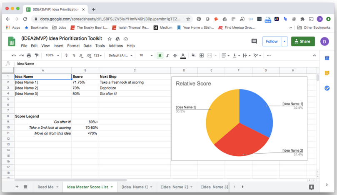
Task: Collapse the menus with the up chevron
Action: (x=314, y=55)
